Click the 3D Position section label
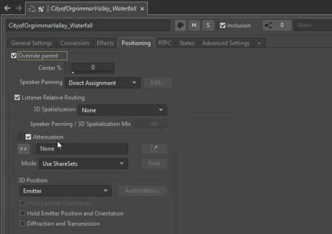The image size is (332, 234). pyautogui.click(x=33, y=180)
